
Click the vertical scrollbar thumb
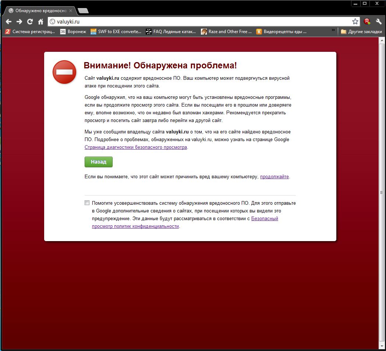click(x=382, y=192)
